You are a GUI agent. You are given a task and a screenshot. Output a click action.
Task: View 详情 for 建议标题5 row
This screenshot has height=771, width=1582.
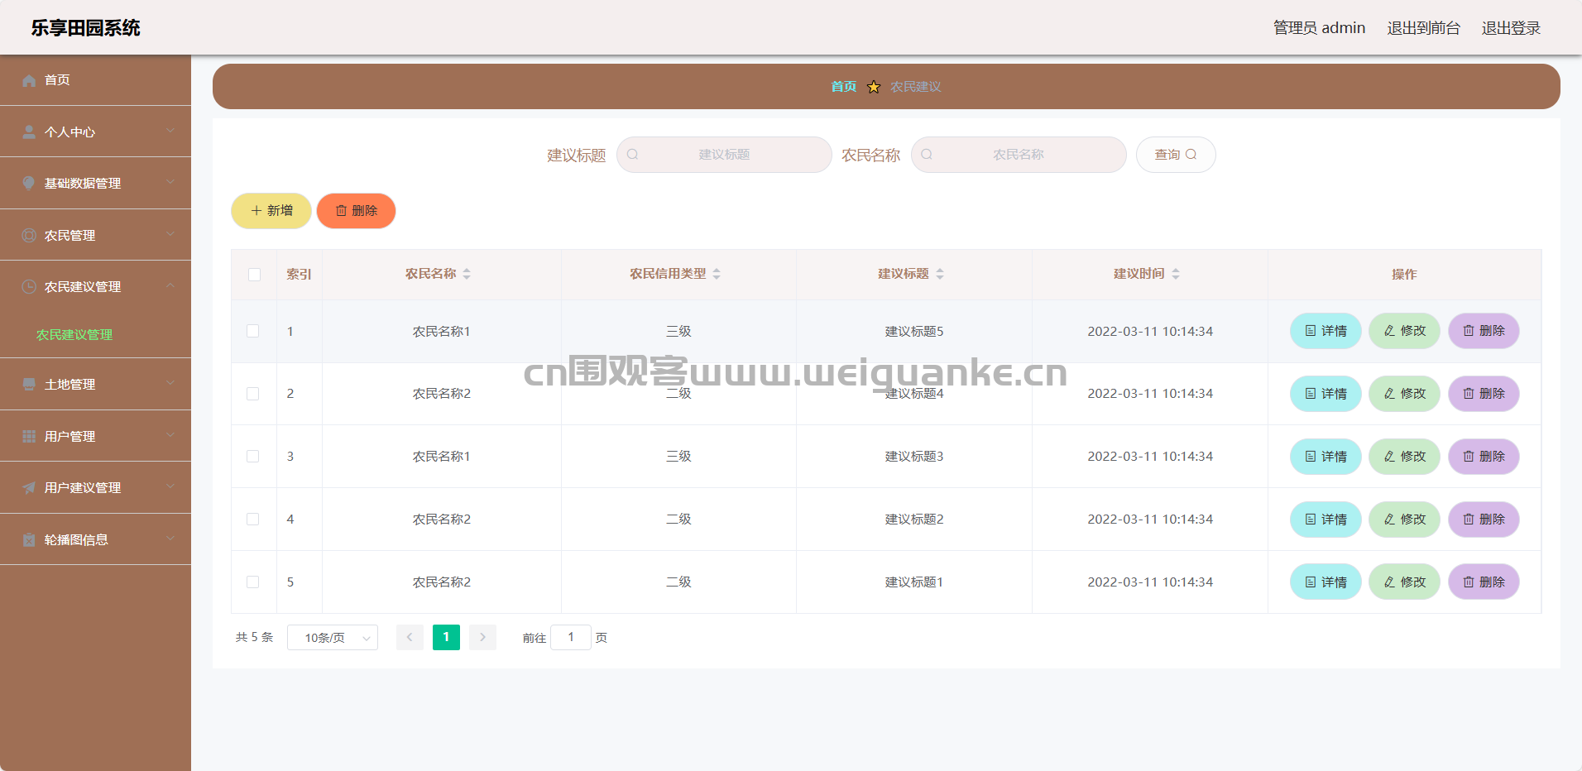pyautogui.click(x=1326, y=331)
